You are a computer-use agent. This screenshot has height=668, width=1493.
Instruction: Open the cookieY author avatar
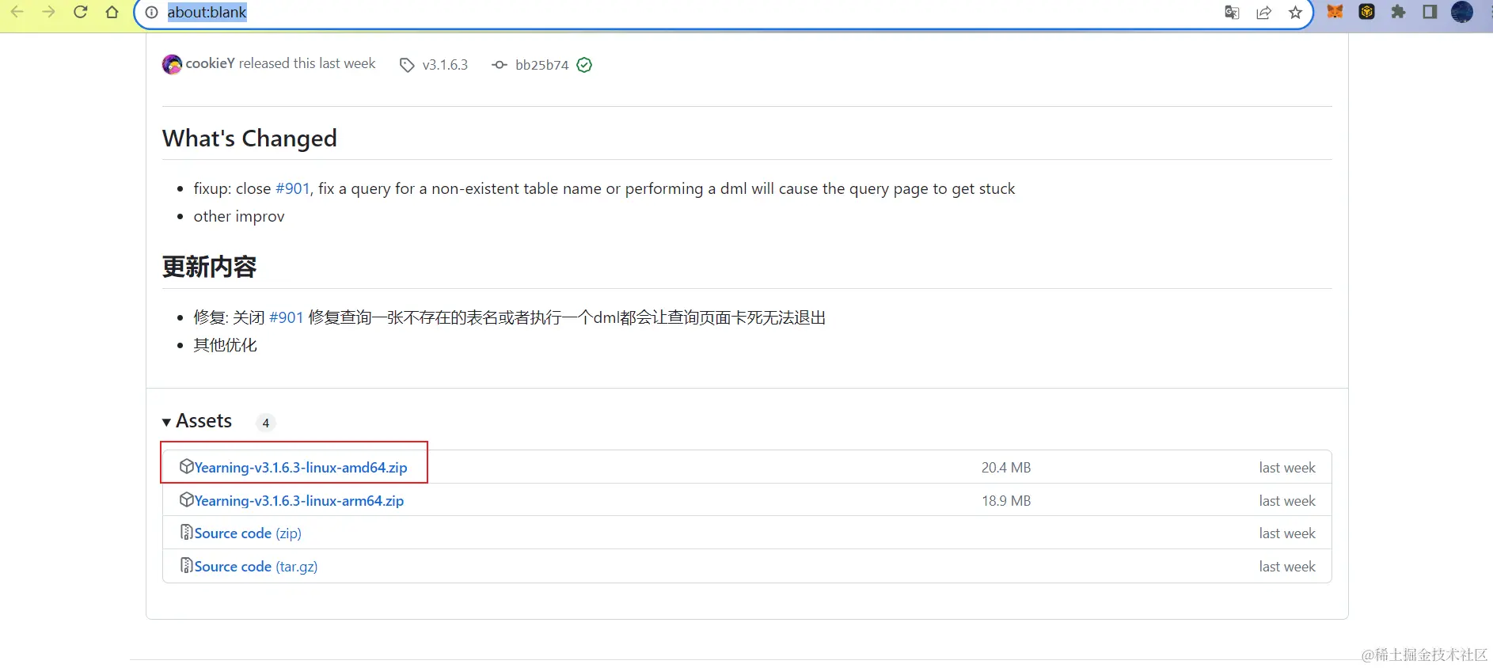pyautogui.click(x=172, y=64)
